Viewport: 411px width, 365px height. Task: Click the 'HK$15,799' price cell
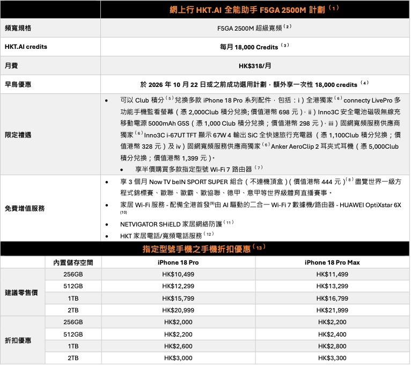click(x=178, y=298)
